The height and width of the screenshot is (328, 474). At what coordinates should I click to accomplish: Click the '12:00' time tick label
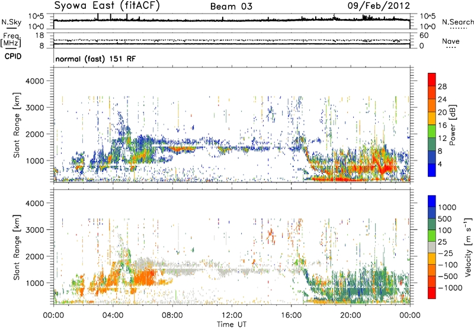coord(232,316)
